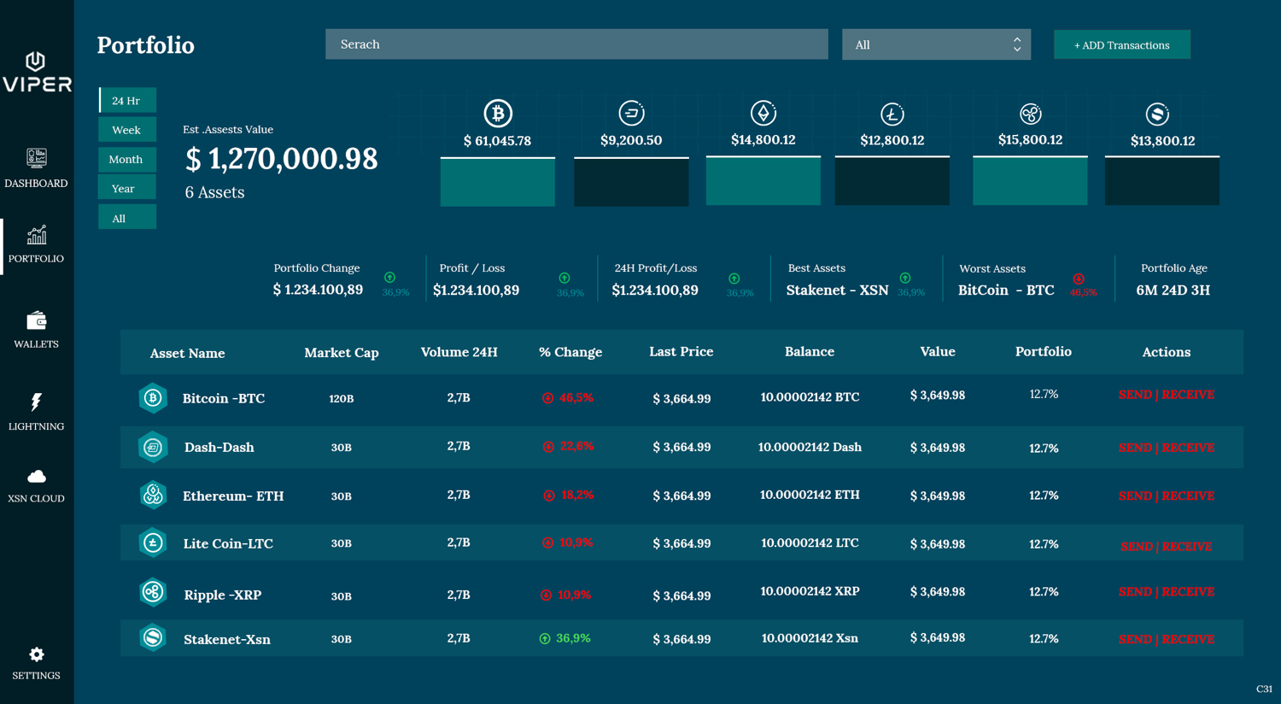The height and width of the screenshot is (704, 1281).
Task: Click the Ethereum hexagon icon in the Ethereum-ETH row
Action: pyautogui.click(x=153, y=495)
